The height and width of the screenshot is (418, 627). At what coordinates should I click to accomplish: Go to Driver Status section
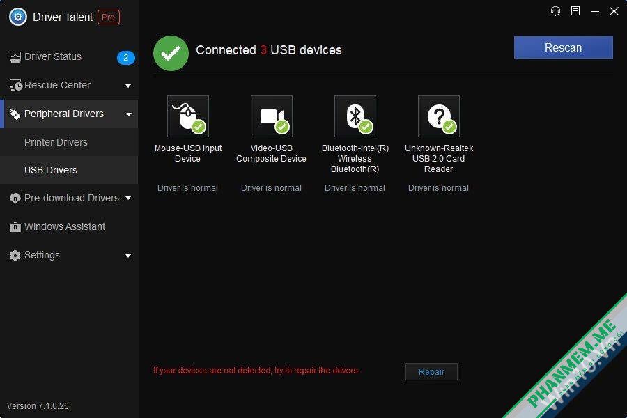[69, 57]
